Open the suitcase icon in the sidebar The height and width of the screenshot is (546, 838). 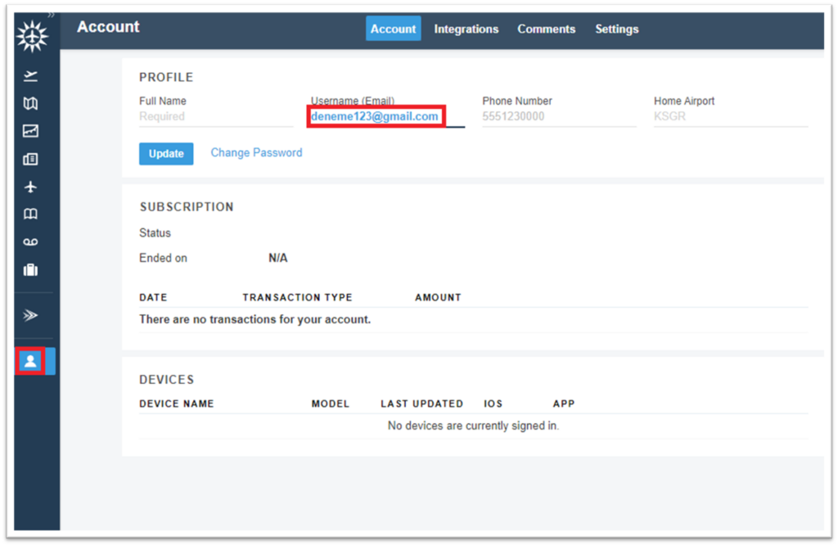(x=30, y=270)
